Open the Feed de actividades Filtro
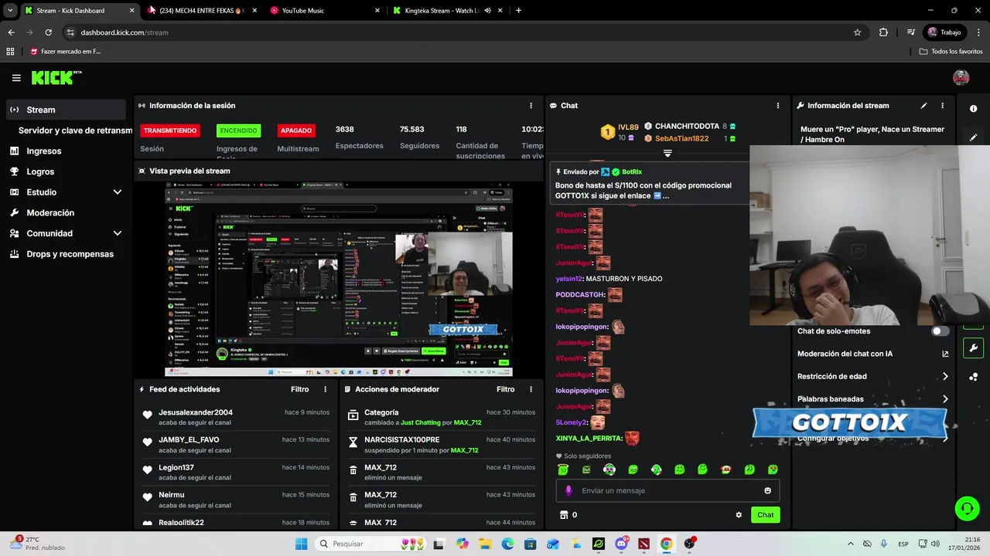 pos(299,389)
